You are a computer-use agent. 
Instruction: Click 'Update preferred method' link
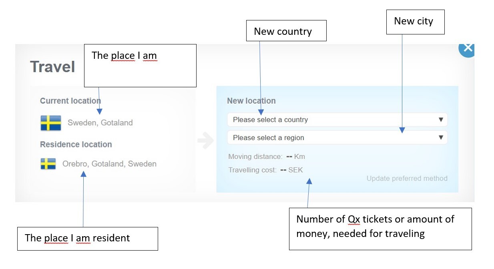pyautogui.click(x=407, y=179)
